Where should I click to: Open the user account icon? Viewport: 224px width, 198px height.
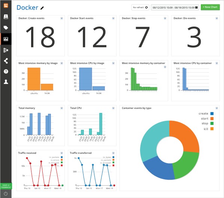[6, 82]
